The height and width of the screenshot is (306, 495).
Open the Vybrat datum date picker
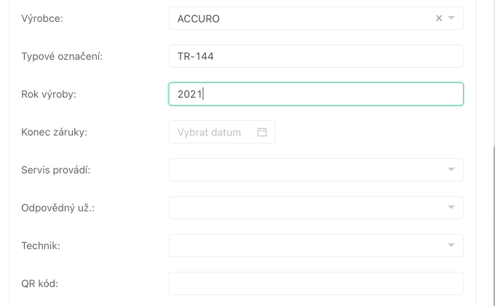(215, 132)
